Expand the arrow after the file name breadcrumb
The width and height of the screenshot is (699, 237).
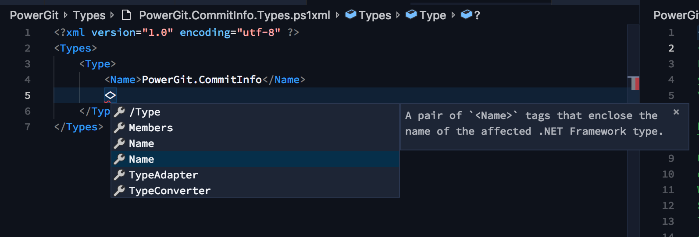pos(337,15)
